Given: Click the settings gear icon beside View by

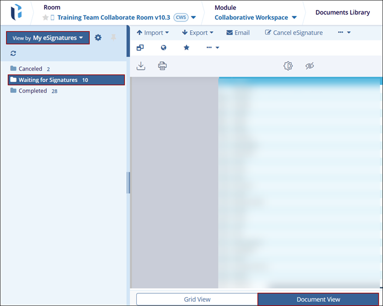Looking at the screenshot, I should coord(98,38).
